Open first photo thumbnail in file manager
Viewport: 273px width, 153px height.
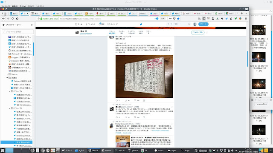coord(259,30)
